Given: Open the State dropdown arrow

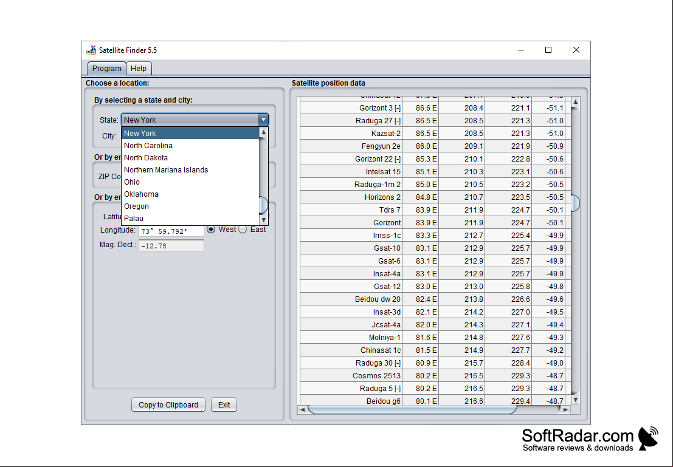Looking at the screenshot, I should (x=263, y=120).
